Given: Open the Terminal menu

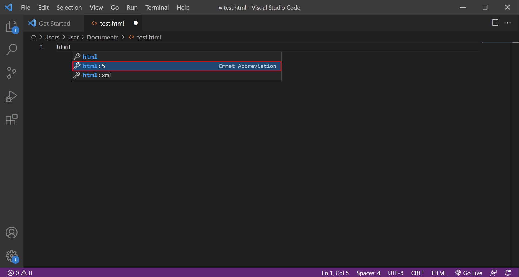Looking at the screenshot, I should [157, 8].
